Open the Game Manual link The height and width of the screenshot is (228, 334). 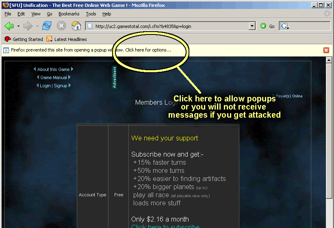(53, 77)
